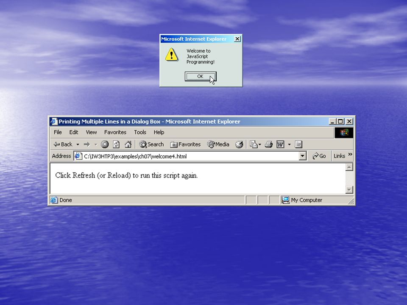Click the warning exclamation icon in the alert
The height and width of the screenshot is (305, 407).
[171, 55]
